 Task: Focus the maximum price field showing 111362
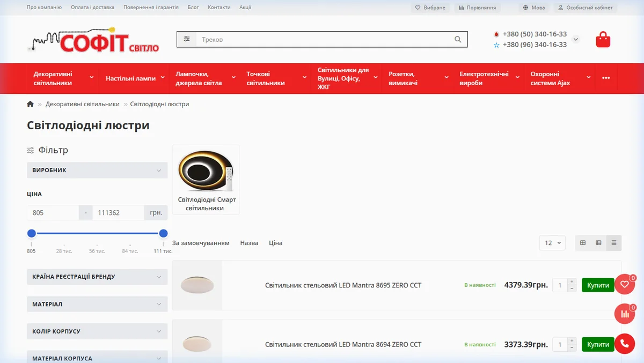[x=118, y=213]
